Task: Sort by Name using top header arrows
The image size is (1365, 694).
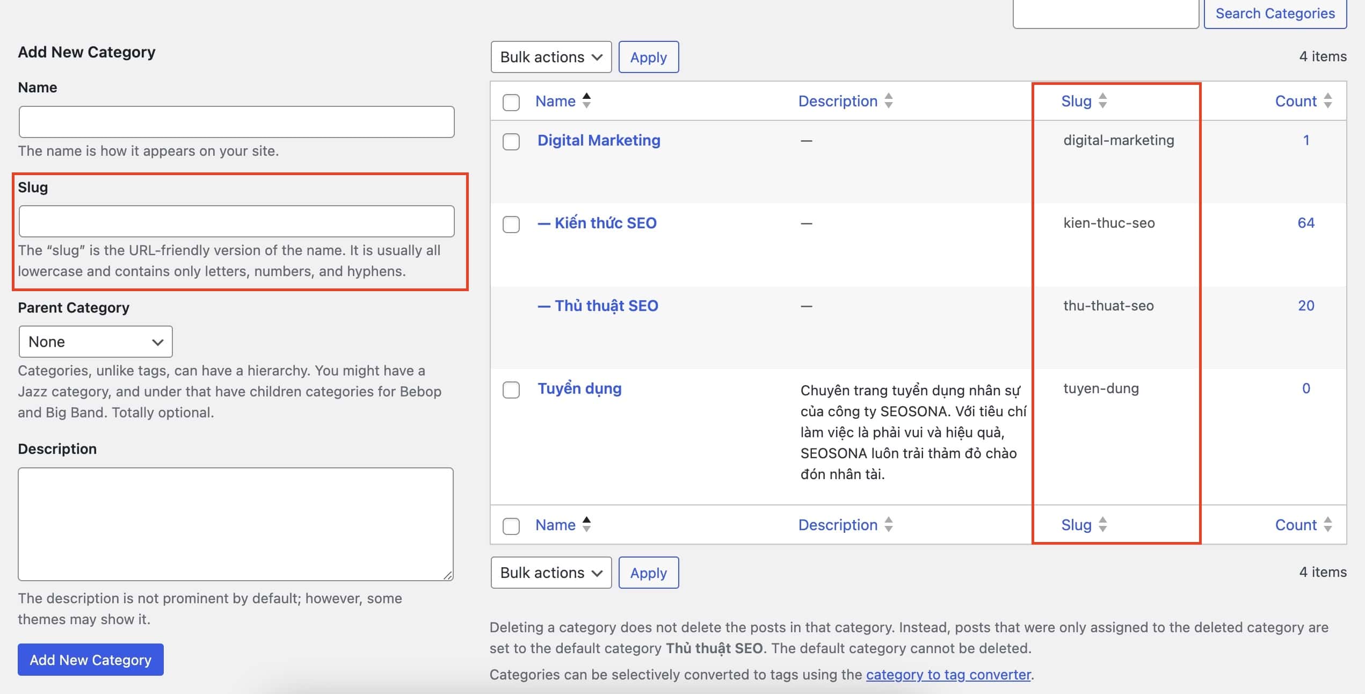Action: (586, 100)
